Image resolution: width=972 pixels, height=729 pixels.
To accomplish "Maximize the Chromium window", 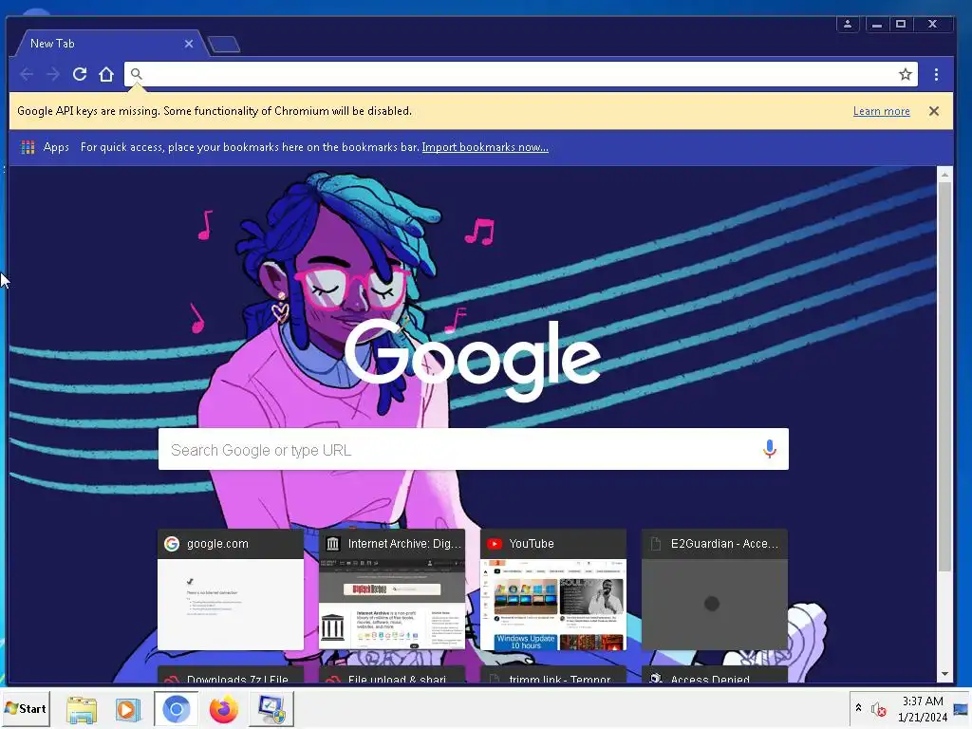I will [901, 24].
